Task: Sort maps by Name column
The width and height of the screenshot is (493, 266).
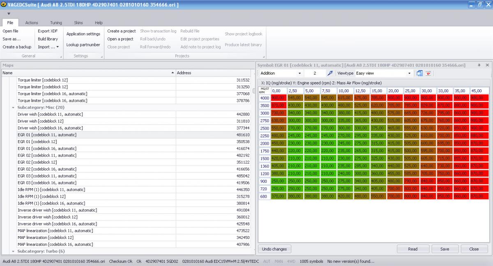Action: [x=88, y=73]
